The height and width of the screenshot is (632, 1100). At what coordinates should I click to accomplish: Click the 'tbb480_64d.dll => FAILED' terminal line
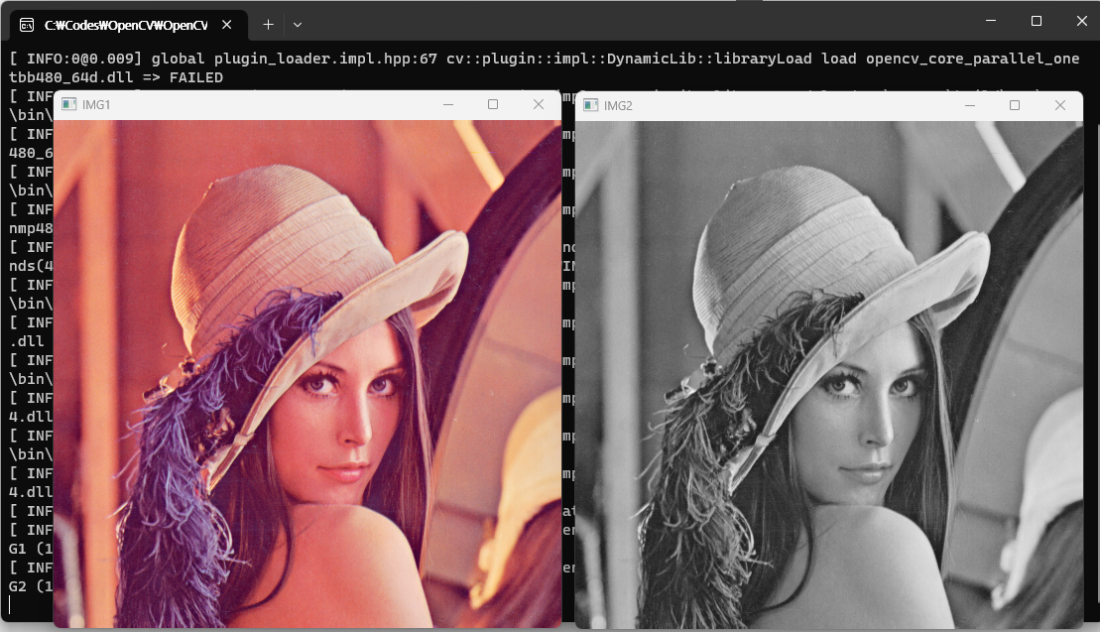(x=116, y=77)
